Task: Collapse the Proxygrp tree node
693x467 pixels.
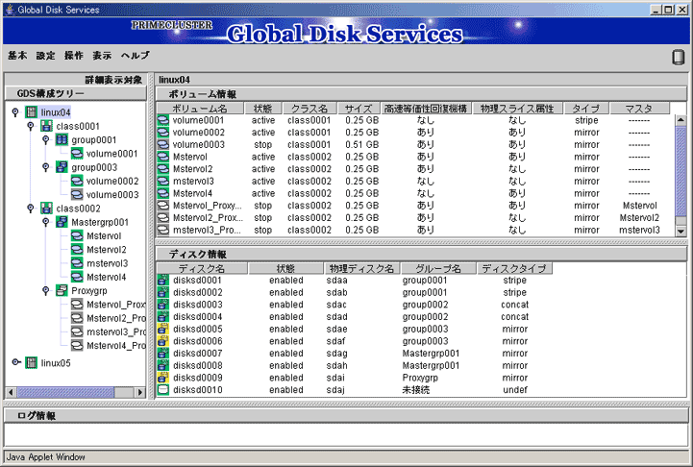Action: click(x=45, y=290)
